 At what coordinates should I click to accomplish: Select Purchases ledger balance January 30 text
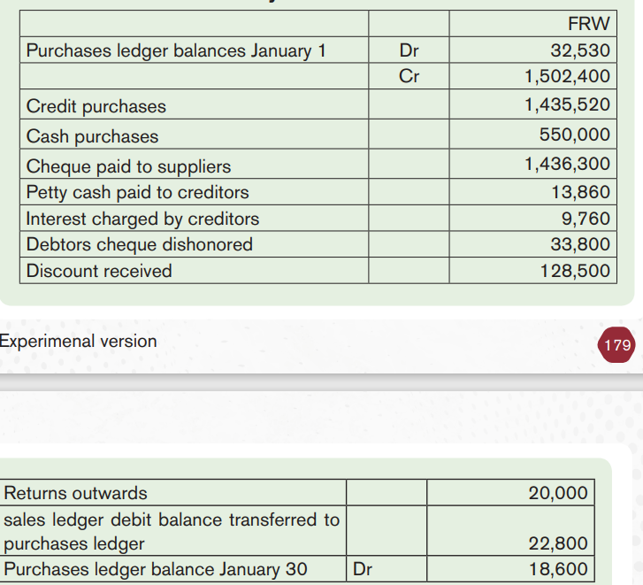(x=156, y=569)
